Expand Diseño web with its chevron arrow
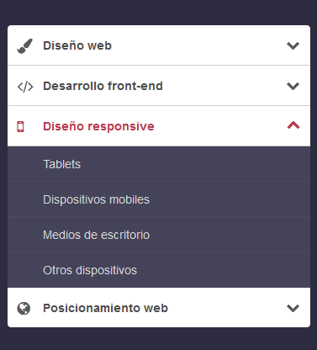Screen dimensions: 317x350 point(293,45)
